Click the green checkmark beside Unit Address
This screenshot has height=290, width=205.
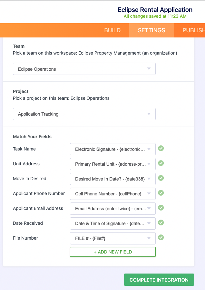click(161, 163)
